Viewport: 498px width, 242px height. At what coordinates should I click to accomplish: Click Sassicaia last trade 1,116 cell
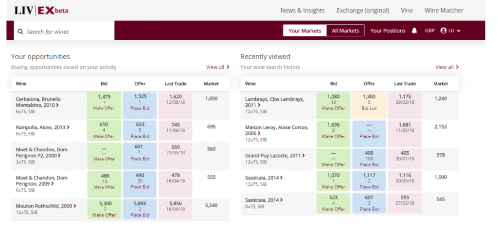405,181
